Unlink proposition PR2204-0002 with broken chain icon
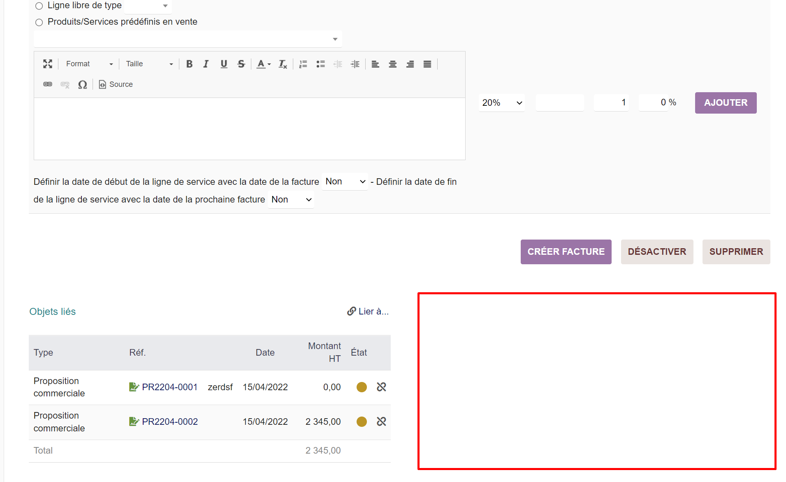The height and width of the screenshot is (482, 786). 381,421
